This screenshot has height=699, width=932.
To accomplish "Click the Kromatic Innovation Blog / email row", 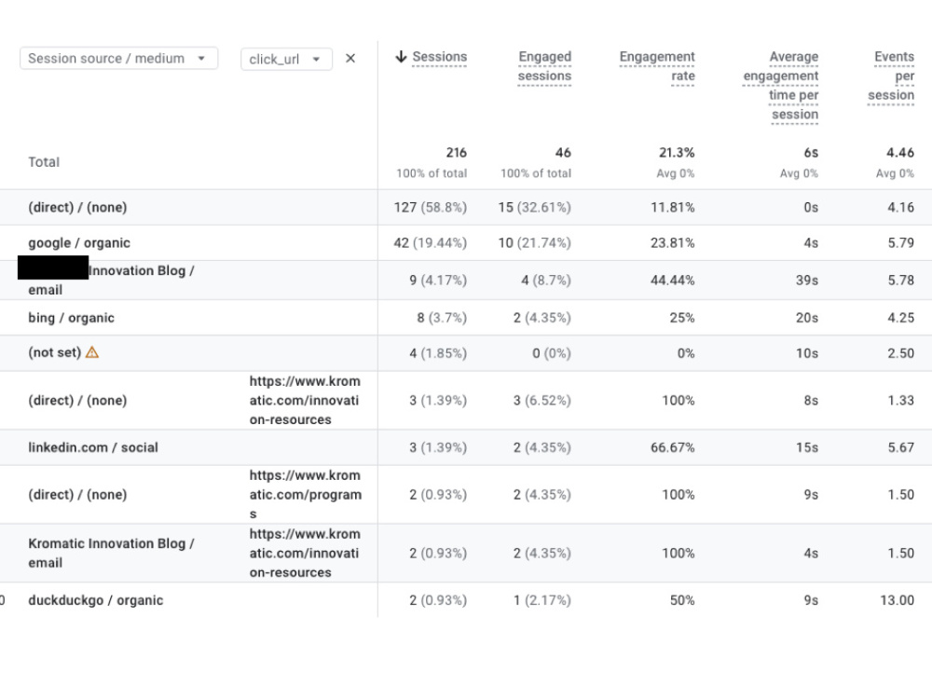I will pyautogui.click(x=466, y=553).
